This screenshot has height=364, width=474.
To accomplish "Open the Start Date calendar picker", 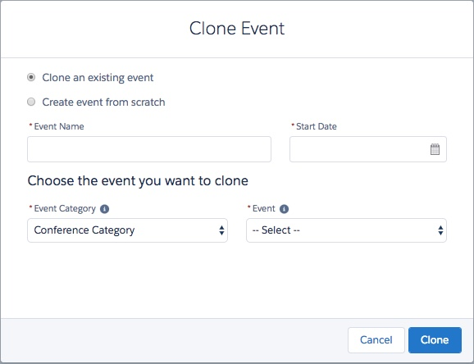I will (x=435, y=149).
